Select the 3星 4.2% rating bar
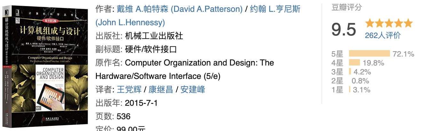421x131 pixels. 350,72
